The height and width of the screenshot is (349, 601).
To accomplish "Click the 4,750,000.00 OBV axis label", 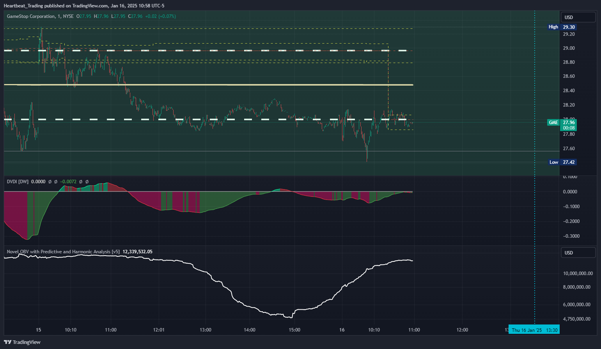I will (x=576, y=319).
